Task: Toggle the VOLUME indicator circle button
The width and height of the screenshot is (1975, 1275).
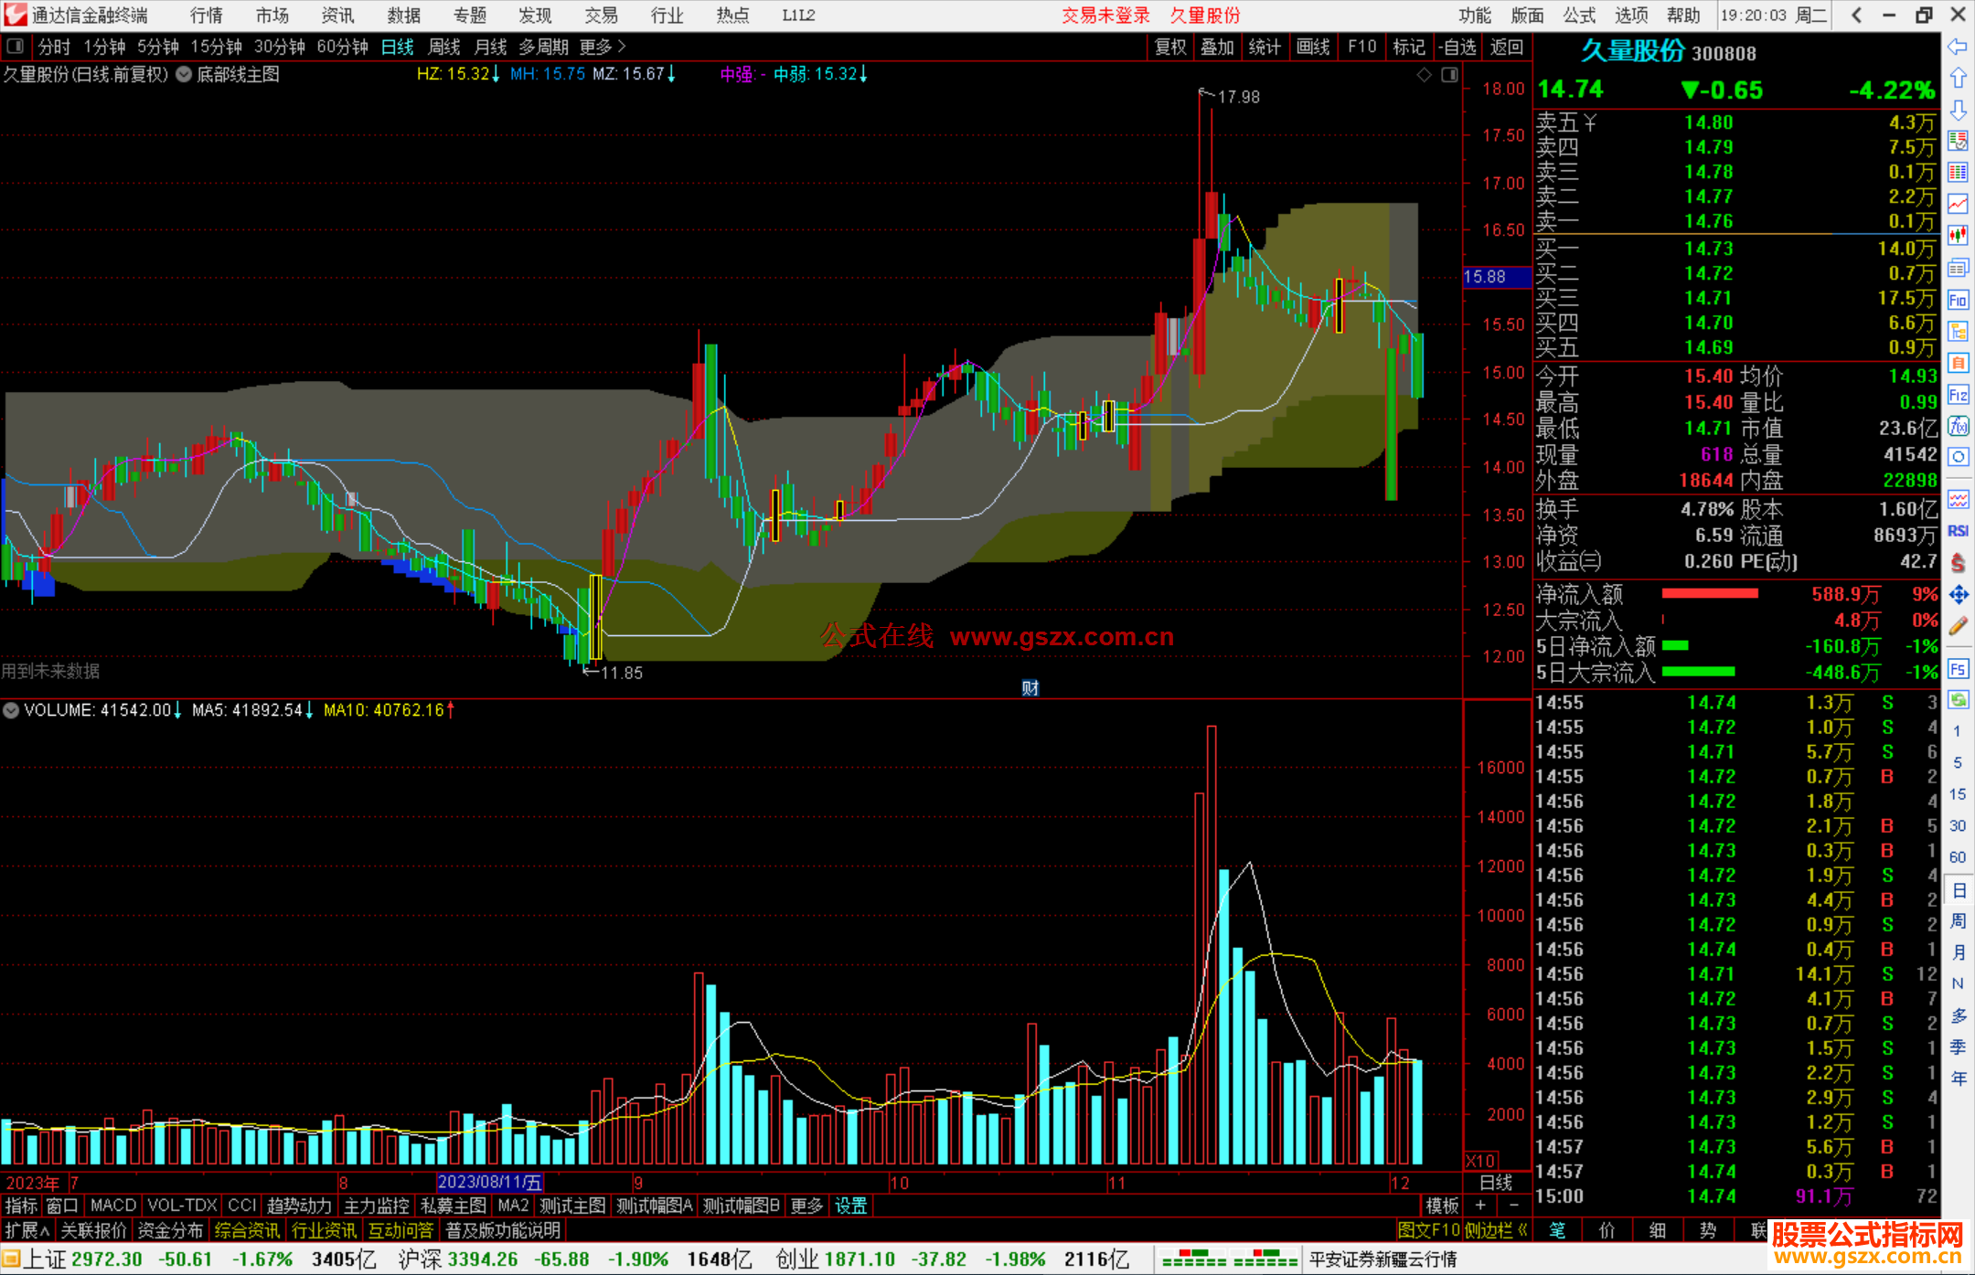Action: tap(11, 710)
